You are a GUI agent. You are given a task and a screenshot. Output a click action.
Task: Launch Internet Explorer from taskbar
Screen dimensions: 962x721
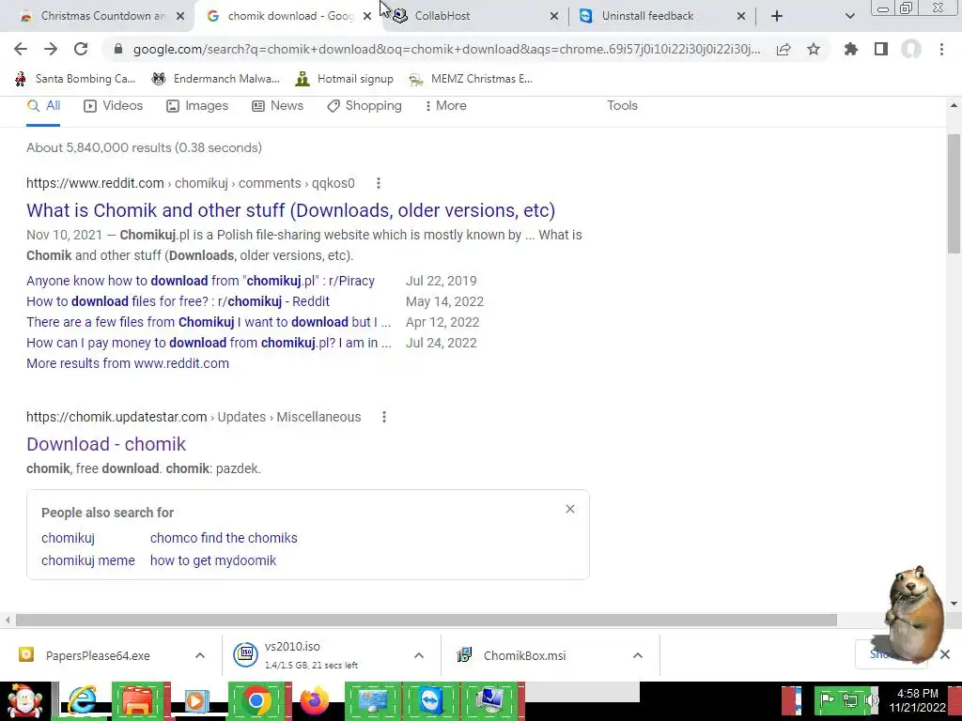81,700
